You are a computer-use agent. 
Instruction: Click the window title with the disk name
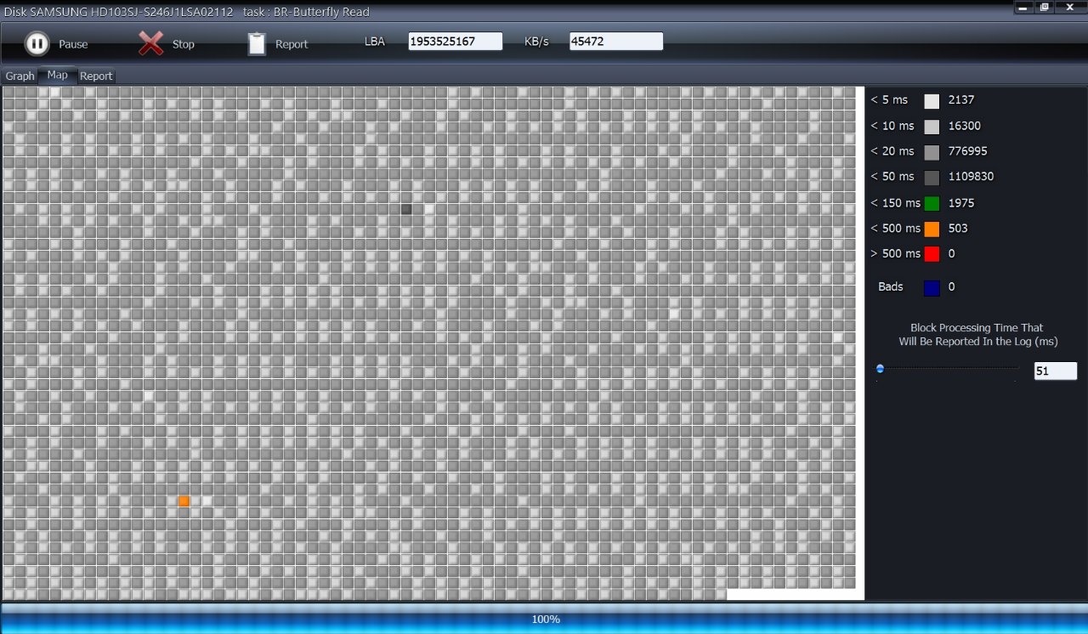[186, 12]
